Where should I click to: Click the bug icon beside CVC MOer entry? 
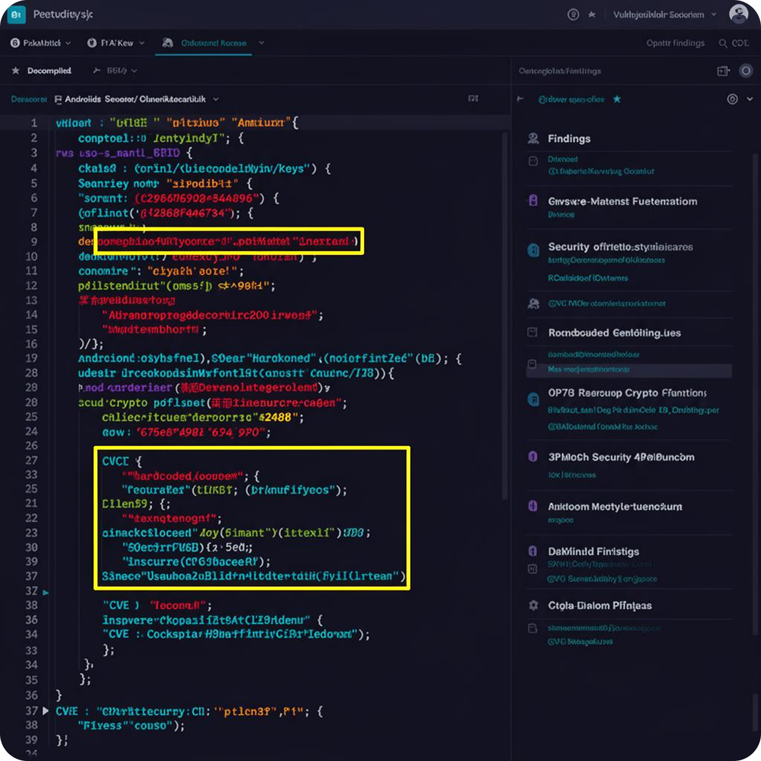point(533,303)
